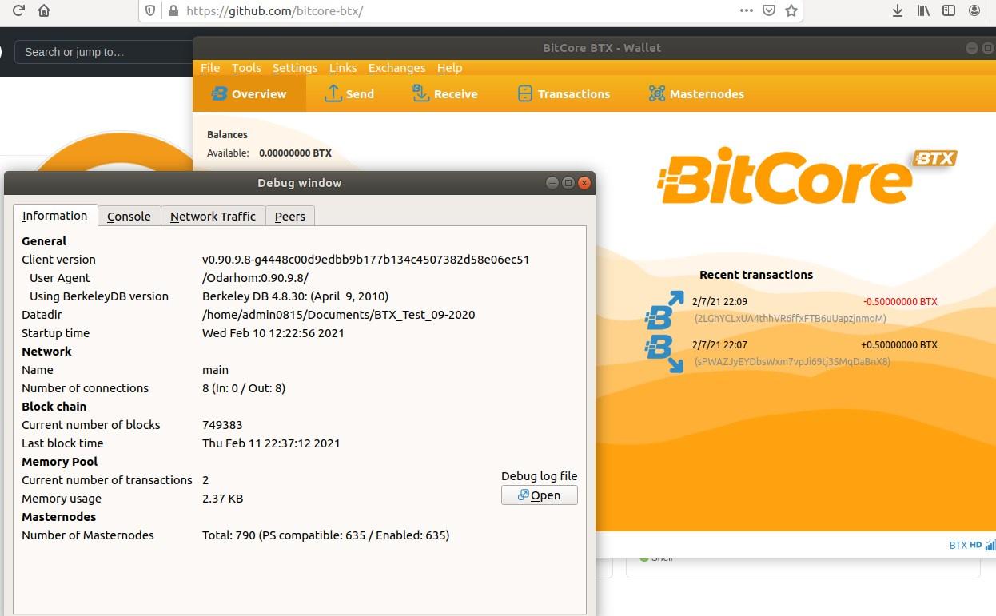Select number of connections value
The height and width of the screenshot is (616, 996).
[244, 388]
